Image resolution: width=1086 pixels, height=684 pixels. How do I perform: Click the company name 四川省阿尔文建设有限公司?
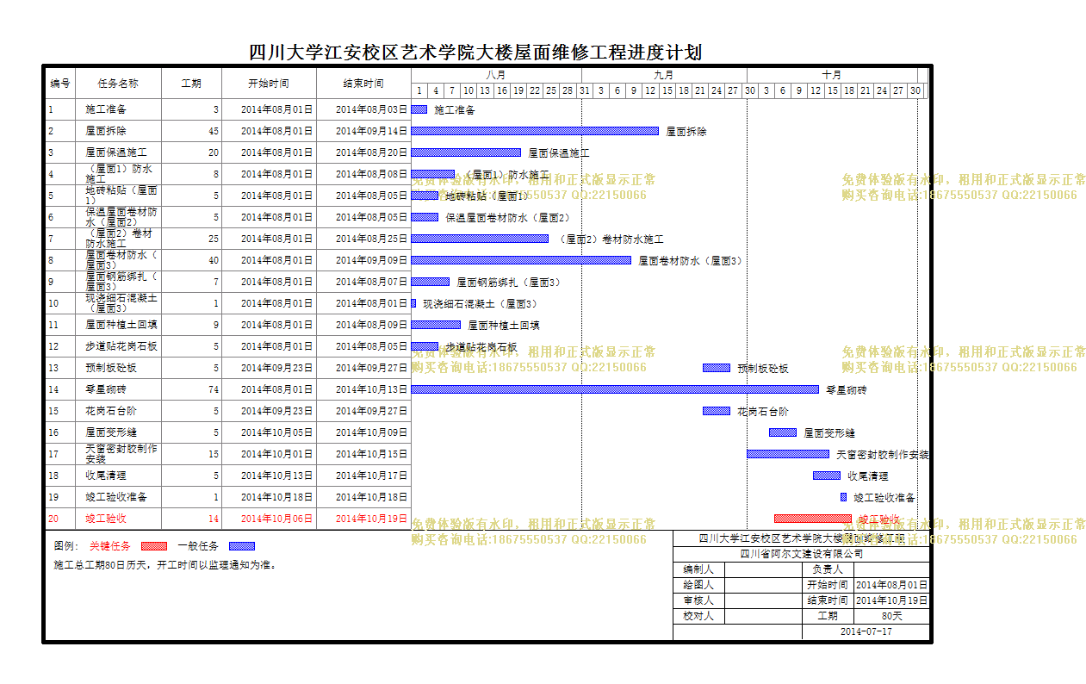(x=802, y=553)
